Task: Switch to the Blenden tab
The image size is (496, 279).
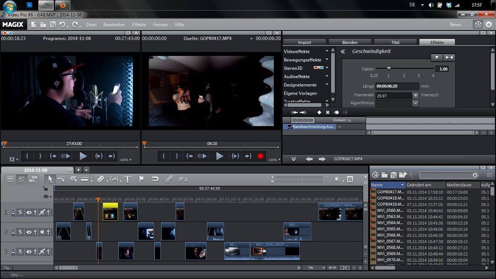Action: pos(350,42)
